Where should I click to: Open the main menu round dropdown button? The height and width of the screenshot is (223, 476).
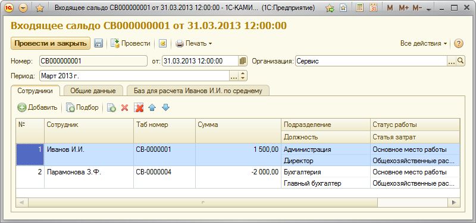click(23, 8)
